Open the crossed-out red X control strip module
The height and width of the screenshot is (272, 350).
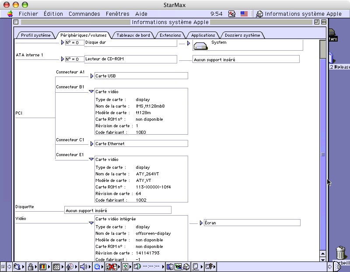(113, 267)
